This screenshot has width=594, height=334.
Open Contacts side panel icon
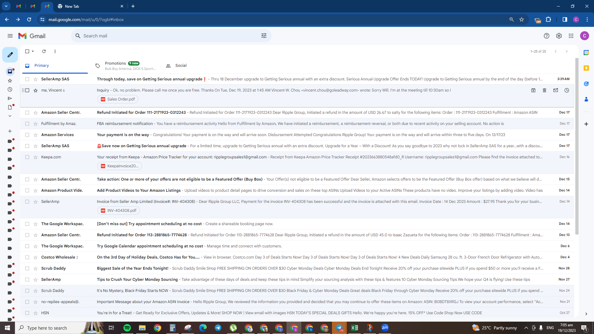click(x=586, y=99)
